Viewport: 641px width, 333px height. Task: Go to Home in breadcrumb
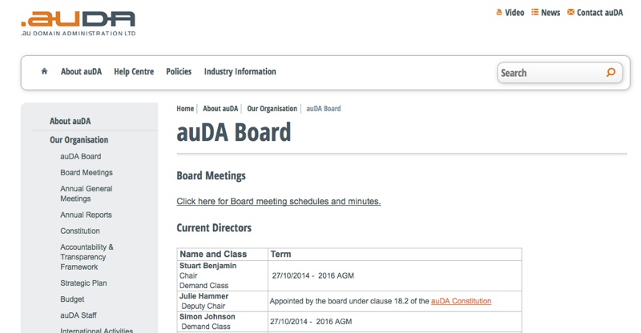(x=185, y=109)
